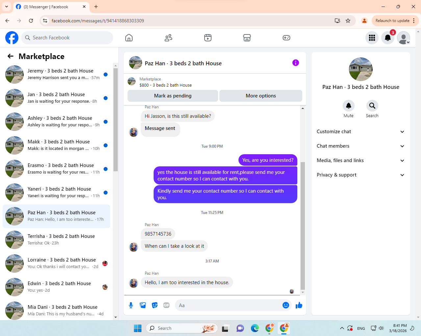This screenshot has height=336, width=421.
Task: Bookmark page with star icon
Action: (348, 21)
